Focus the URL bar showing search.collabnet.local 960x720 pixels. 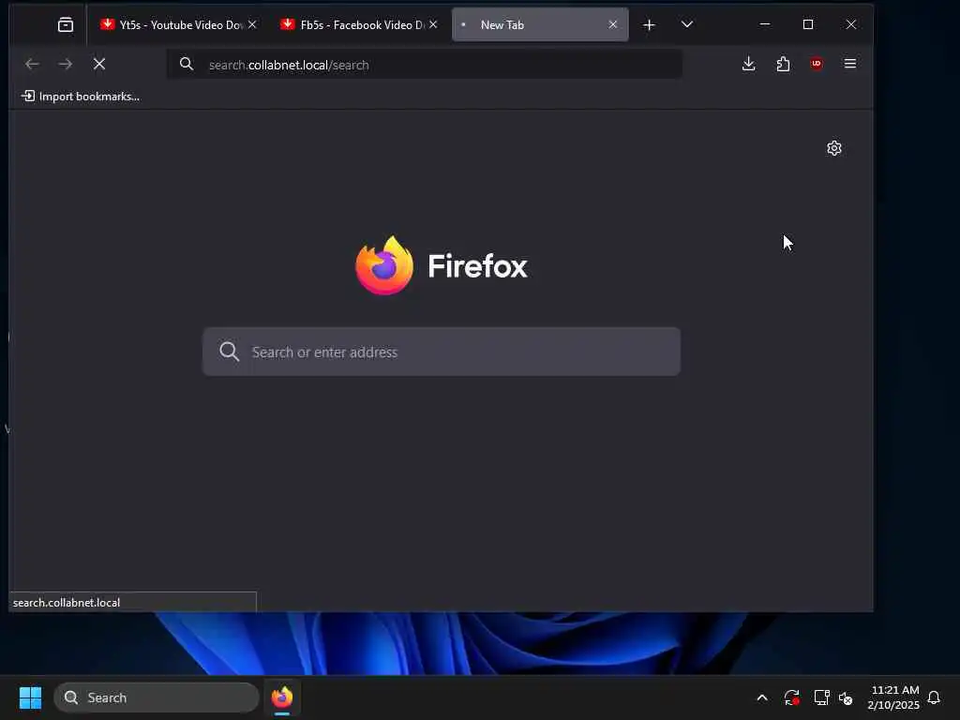pyautogui.click(x=425, y=65)
